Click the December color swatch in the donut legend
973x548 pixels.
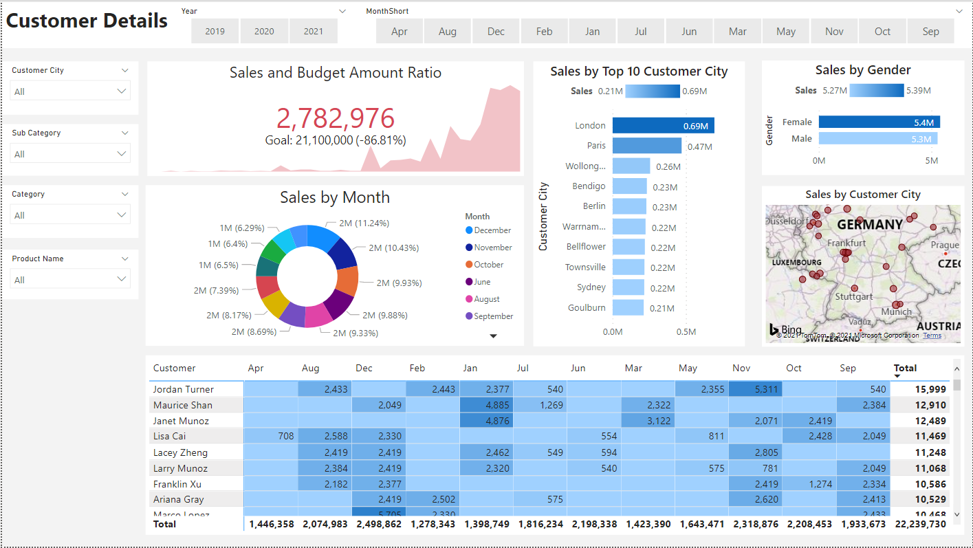(470, 230)
